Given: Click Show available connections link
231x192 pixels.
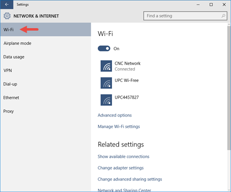Looking at the screenshot, I should (123, 156).
